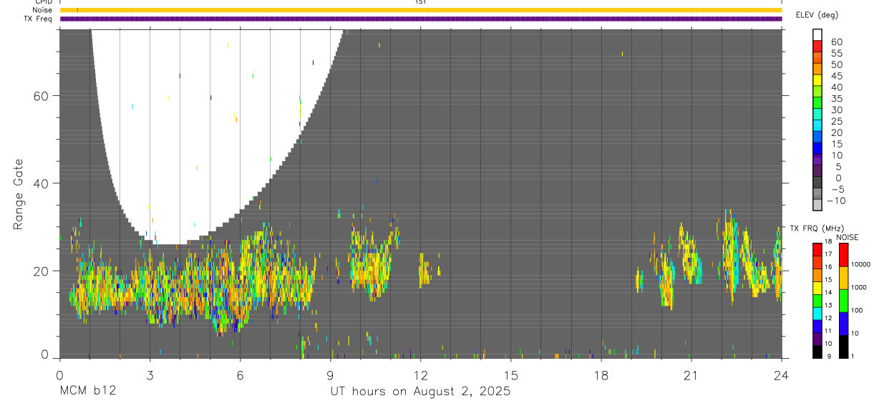
Task: Click the '40' tick on Range Gate axis
Action: pos(40,183)
